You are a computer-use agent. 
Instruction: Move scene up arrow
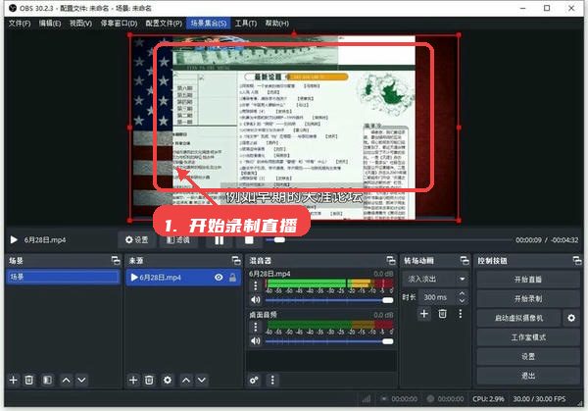[66, 381]
